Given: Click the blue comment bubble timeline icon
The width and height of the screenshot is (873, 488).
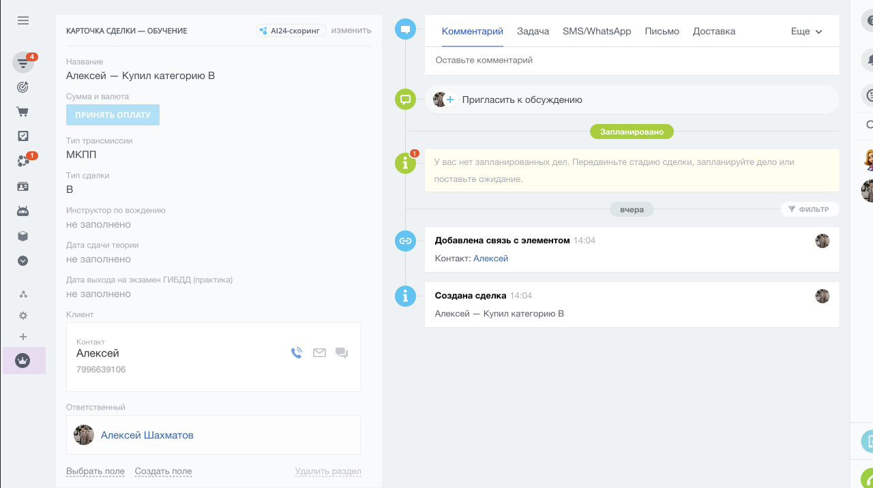Looking at the screenshot, I should pos(405,29).
